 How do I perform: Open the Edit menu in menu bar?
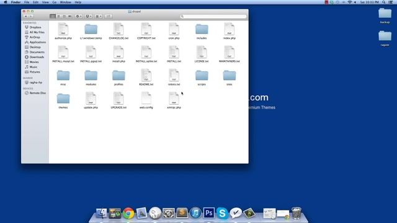tap(36, 2)
